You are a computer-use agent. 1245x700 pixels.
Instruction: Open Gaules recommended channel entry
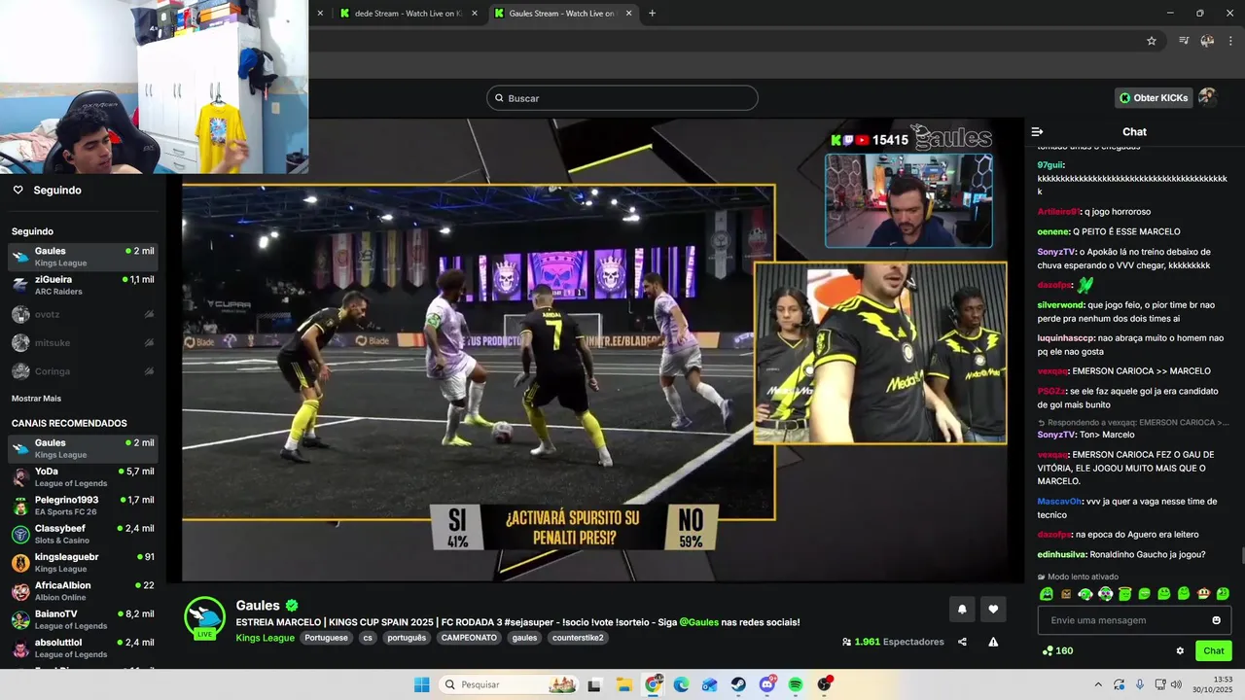[83, 448]
